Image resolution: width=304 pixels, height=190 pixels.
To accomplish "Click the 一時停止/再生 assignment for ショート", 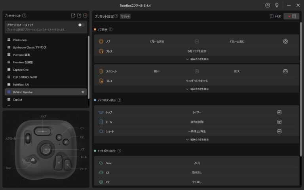I will click(x=197, y=131).
